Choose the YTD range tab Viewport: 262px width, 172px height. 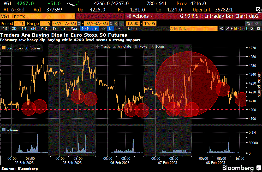pyautogui.click(x=44, y=29)
